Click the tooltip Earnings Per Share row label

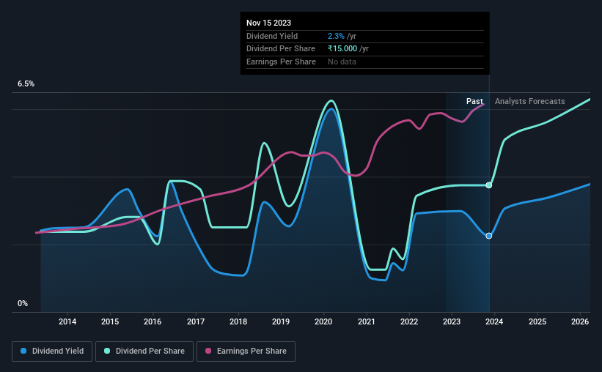click(x=281, y=62)
